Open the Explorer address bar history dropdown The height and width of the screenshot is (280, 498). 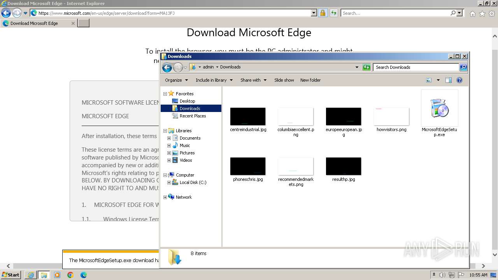(357, 67)
